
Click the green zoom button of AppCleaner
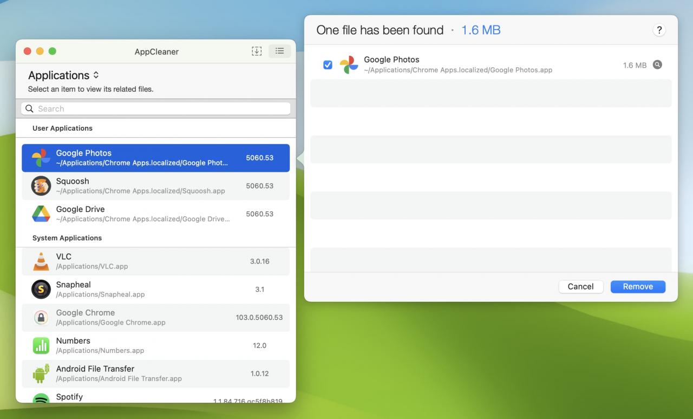pos(53,51)
